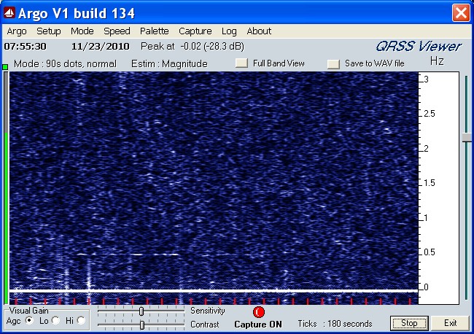The height and width of the screenshot is (334, 474).
Task: Click the Sensitivity label
Action: click(208, 311)
